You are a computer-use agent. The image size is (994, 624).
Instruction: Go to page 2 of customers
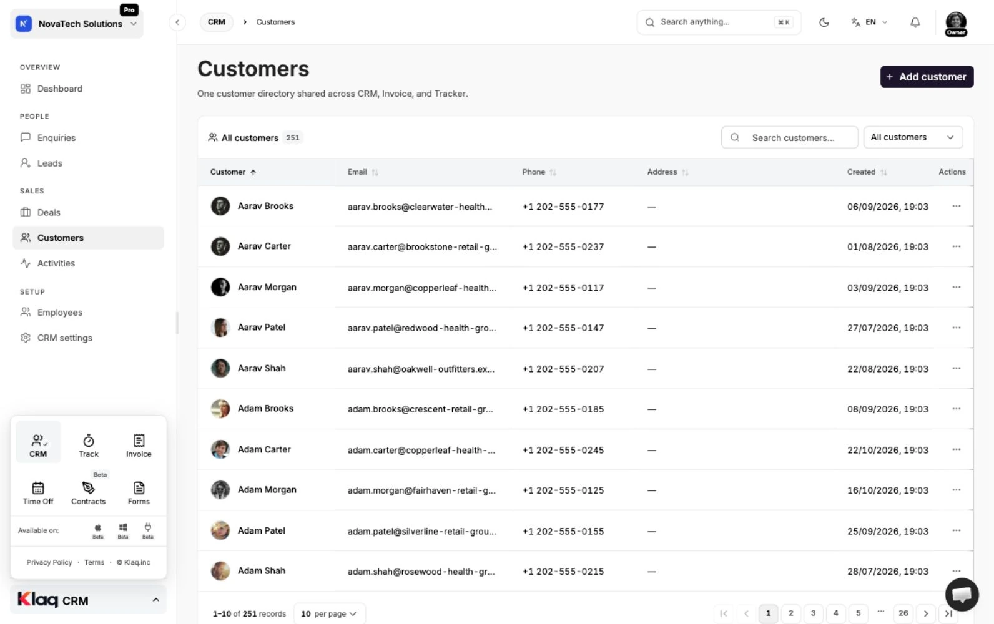click(x=790, y=613)
